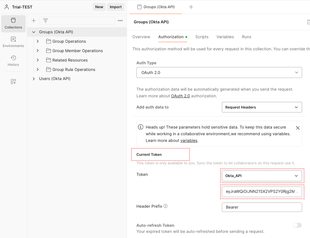Viewport: 310px width, 238px height.
Task: Switch to the Scripts tab
Action: coord(202,37)
